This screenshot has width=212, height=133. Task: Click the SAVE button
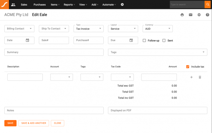(x=10, y=123)
